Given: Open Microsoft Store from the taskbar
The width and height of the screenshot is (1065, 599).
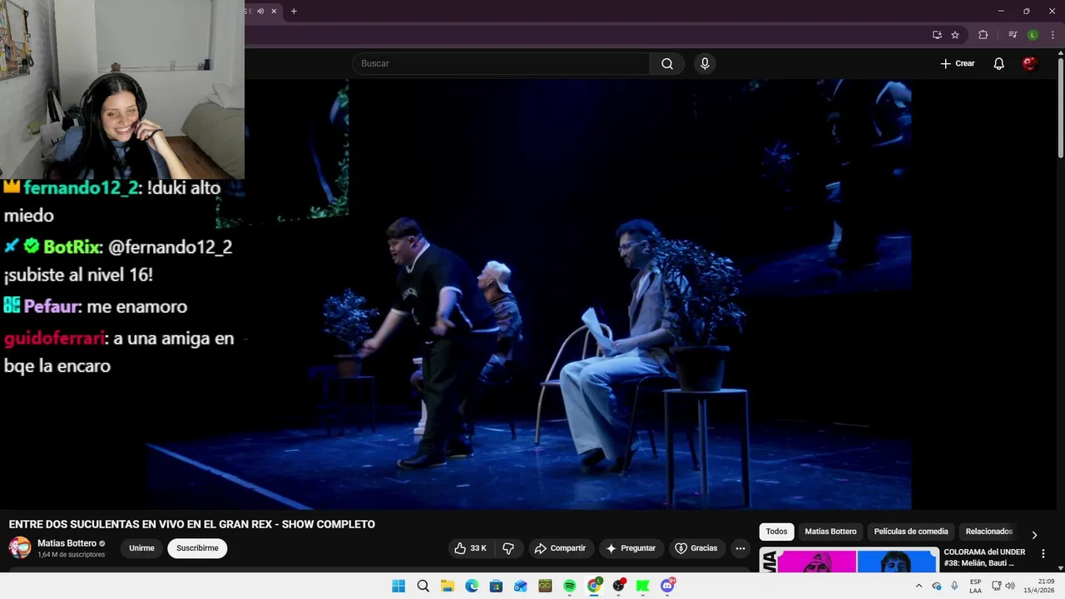Looking at the screenshot, I should pyautogui.click(x=496, y=586).
